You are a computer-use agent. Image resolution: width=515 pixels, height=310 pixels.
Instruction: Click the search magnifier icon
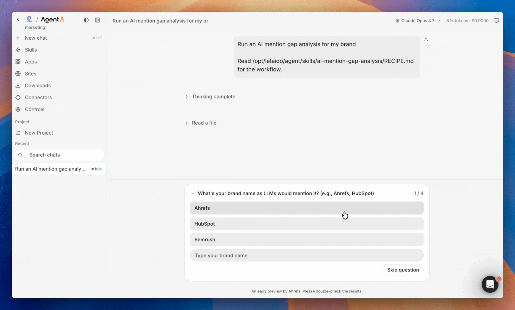20,155
